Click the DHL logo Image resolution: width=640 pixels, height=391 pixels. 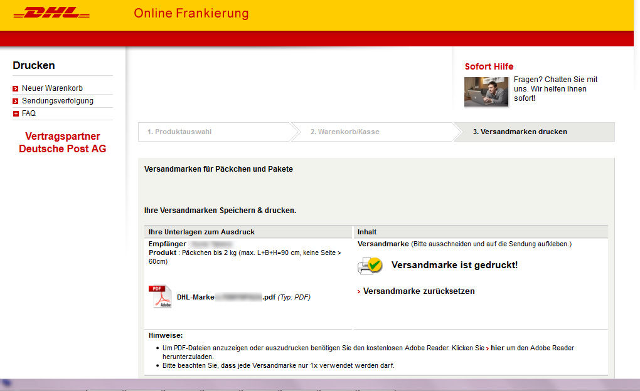(51, 13)
